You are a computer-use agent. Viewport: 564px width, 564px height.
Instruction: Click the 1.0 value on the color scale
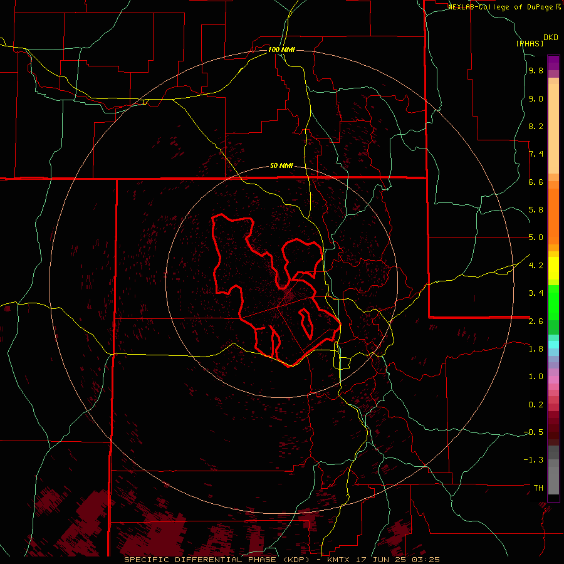coord(536,377)
